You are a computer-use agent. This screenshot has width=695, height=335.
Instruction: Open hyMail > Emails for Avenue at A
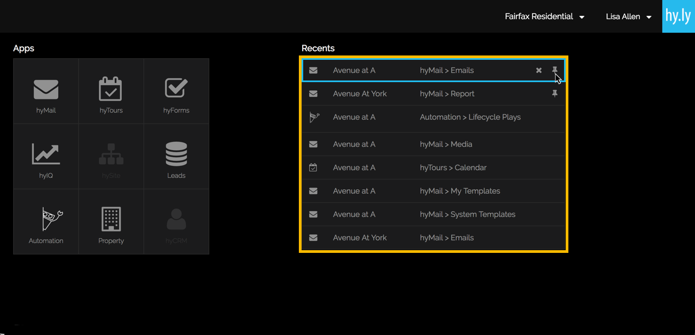click(434, 70)
